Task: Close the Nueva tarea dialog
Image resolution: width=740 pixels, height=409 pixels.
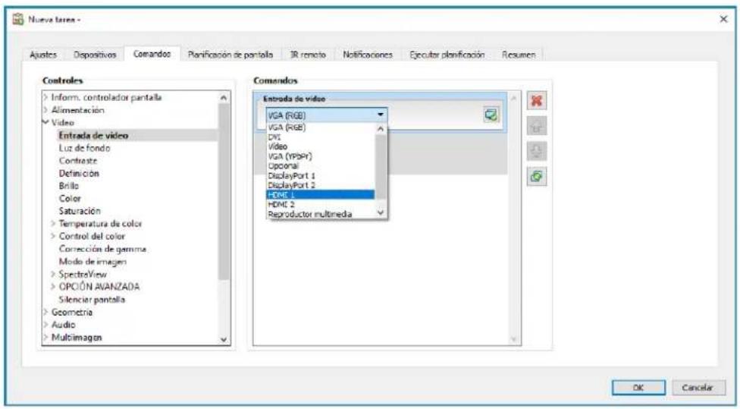Action: pyautogui.click(x=723, y=20)
